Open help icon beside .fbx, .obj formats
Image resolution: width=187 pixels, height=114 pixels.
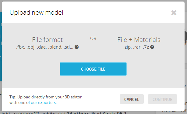(76, 47)
